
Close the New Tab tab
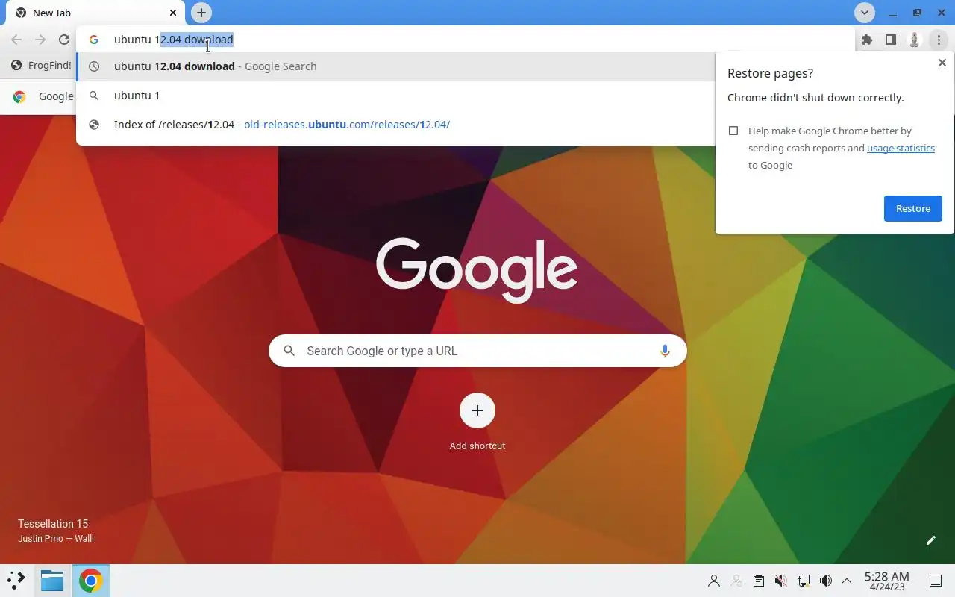coord(172,13)
